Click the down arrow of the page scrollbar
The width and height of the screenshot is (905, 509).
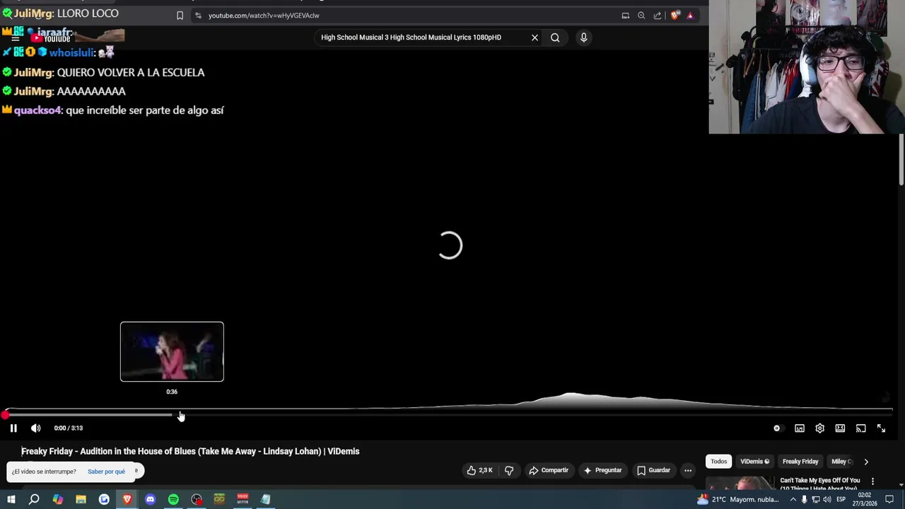click(x=901, y=485)
